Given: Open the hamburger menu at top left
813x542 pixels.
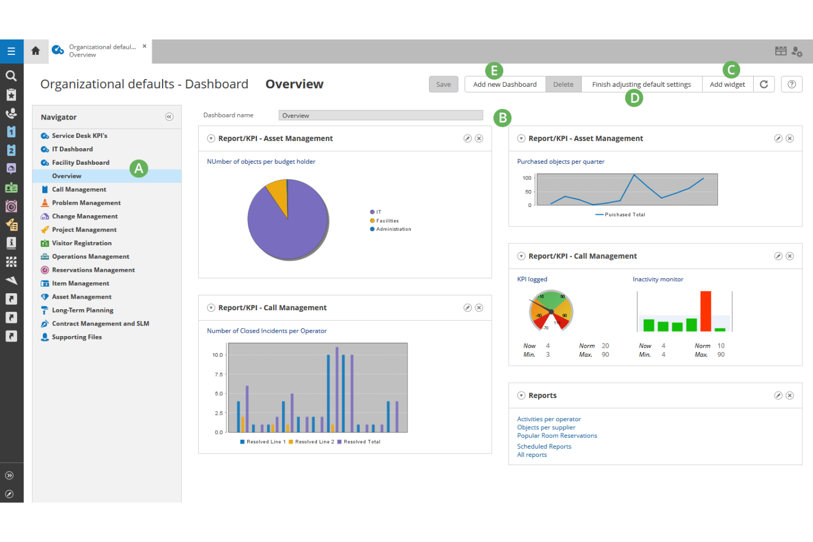Looking at the screenshot, I should [12, 51].
